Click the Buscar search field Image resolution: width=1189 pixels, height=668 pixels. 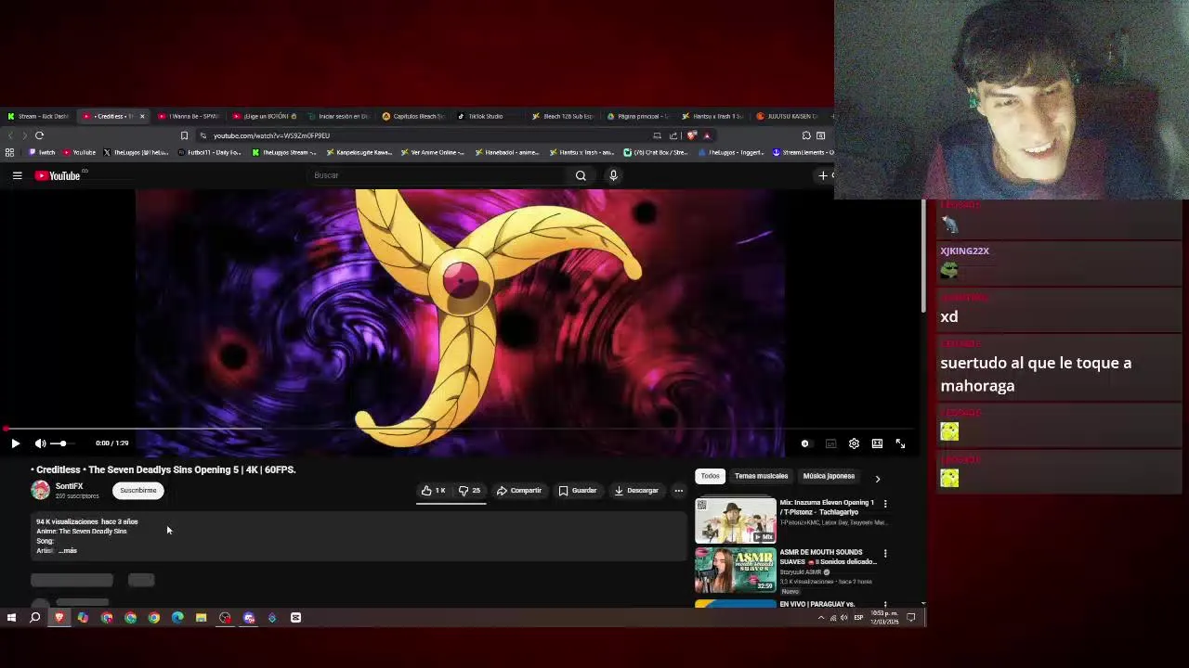437,175
